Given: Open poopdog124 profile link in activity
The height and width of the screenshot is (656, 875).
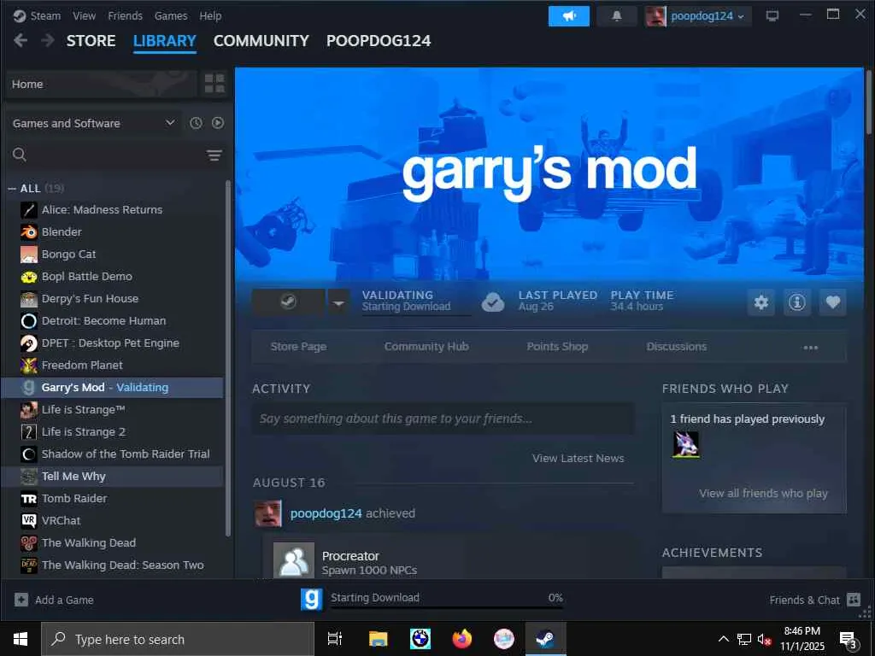Looking at the screenshot, I should tap(326, 513).
